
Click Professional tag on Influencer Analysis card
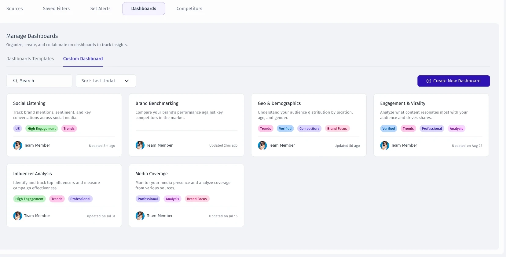[80, 199]
